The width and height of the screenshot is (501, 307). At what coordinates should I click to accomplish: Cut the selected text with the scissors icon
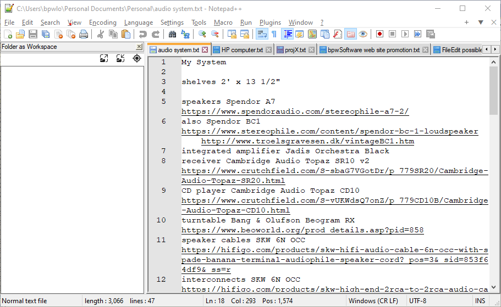100,34
